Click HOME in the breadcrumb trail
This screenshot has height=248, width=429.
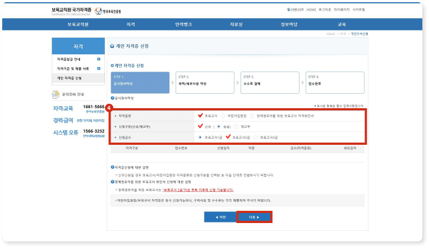(331, 34)
